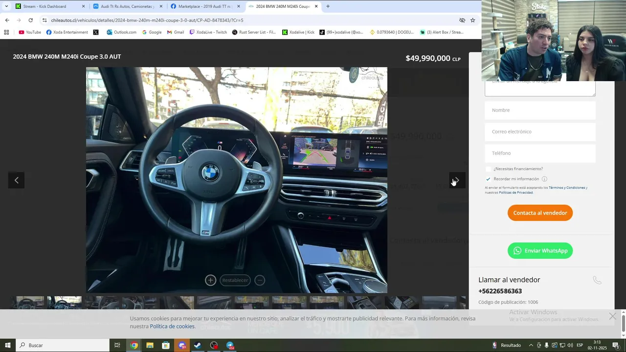Focus the Teléfono input field
626x352 pixels.
540,153
